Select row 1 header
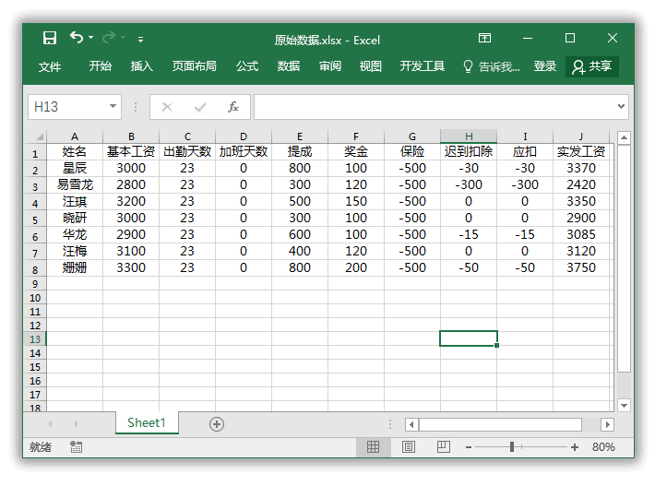655x486 pixels. [x=36, y=153]
